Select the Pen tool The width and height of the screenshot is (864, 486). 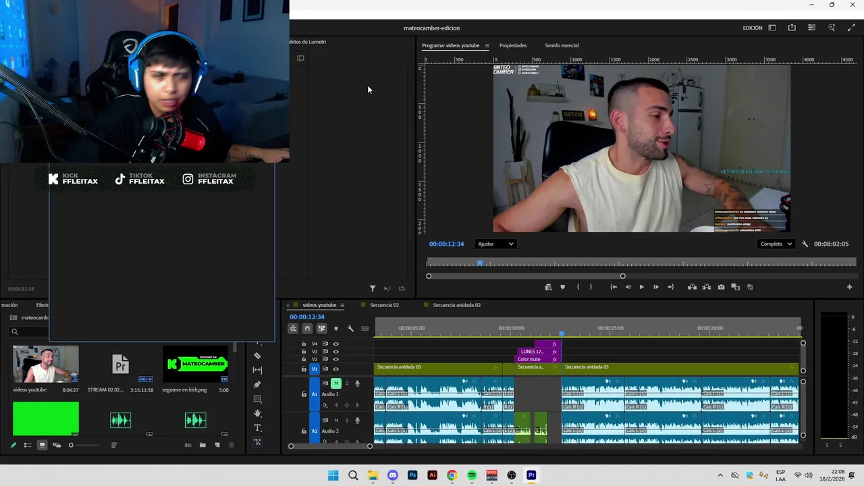coord(257,384)
